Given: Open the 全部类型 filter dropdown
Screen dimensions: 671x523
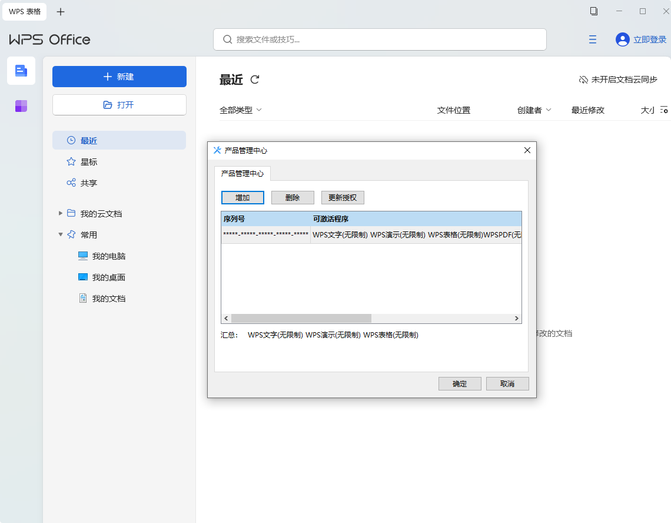Looking at the screenshot, I should [x=241, y=110].
